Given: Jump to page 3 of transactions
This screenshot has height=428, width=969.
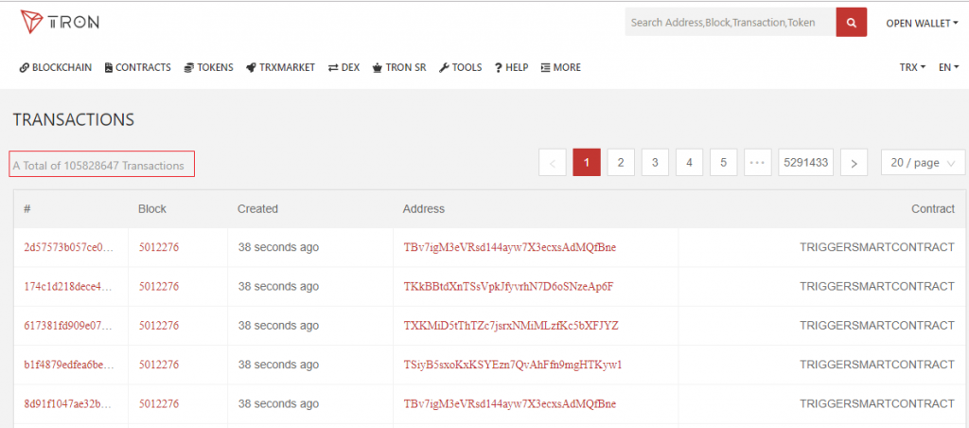Looking at the screenshot, I should [655, 163].
